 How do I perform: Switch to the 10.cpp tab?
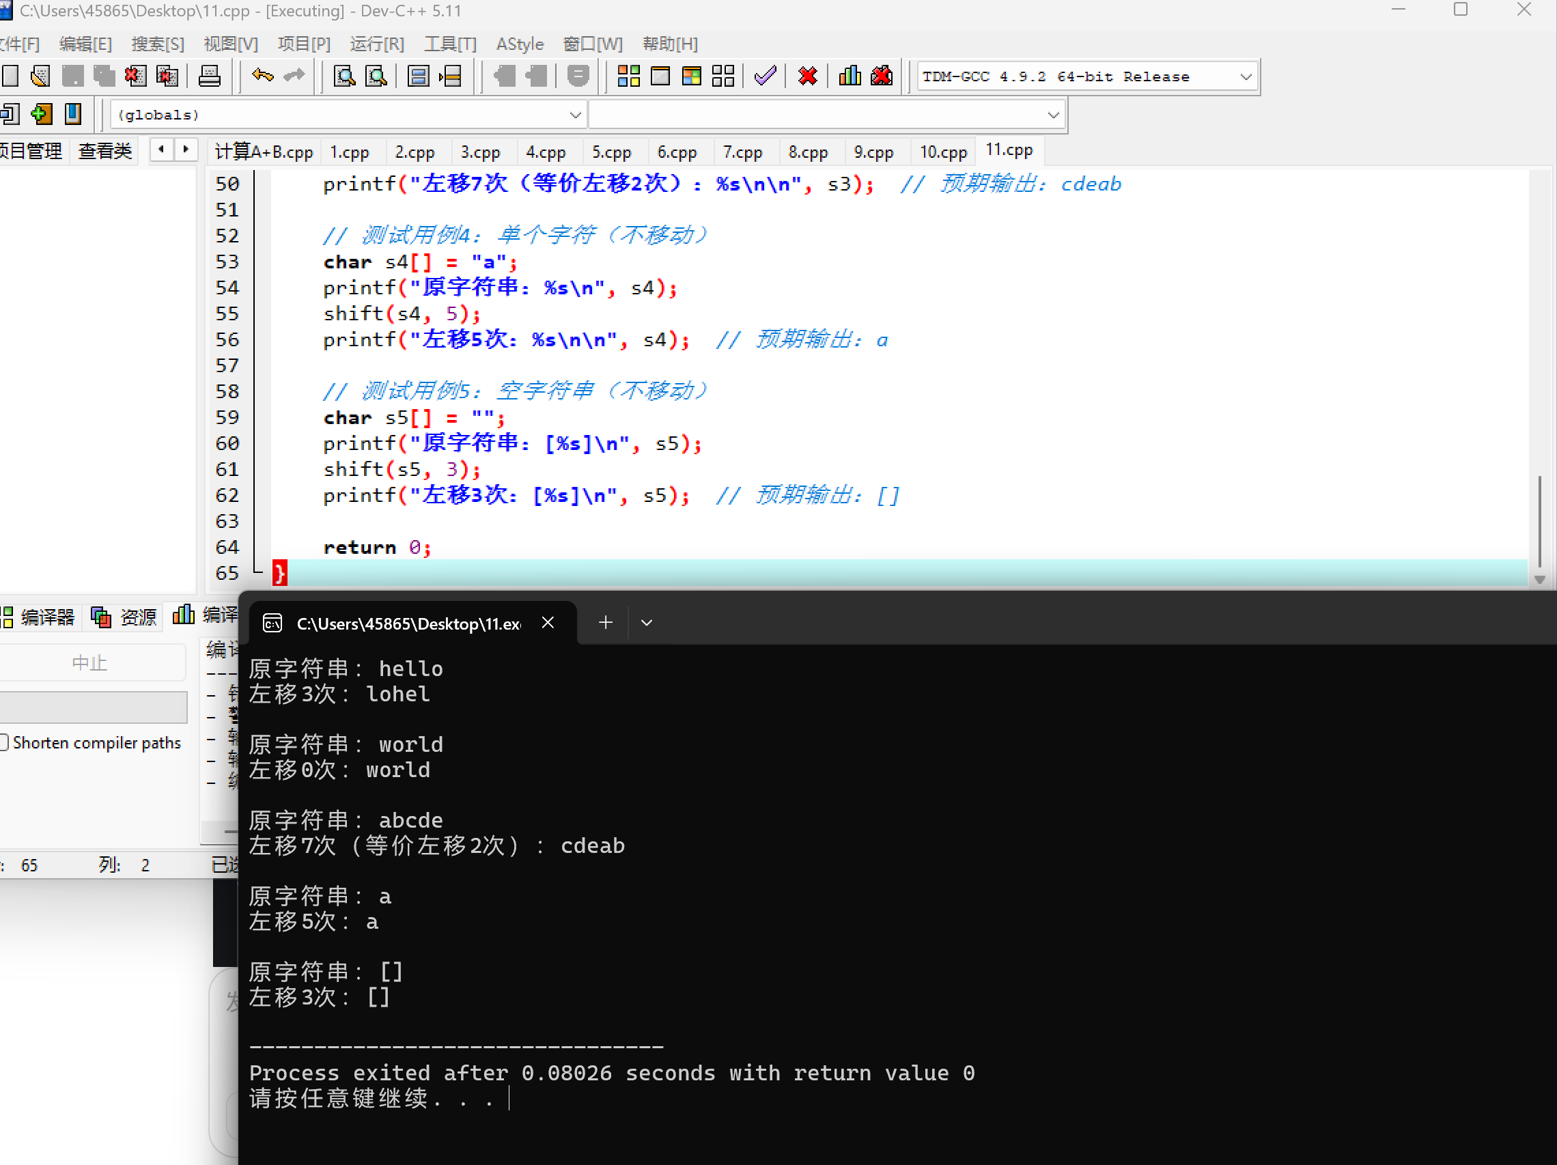(x=942, y=152)
